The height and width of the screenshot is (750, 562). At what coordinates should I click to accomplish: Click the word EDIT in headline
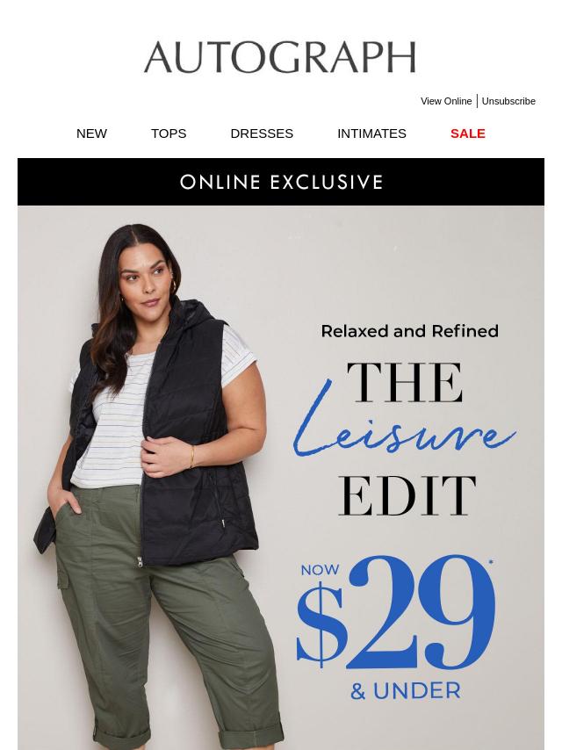407,496
